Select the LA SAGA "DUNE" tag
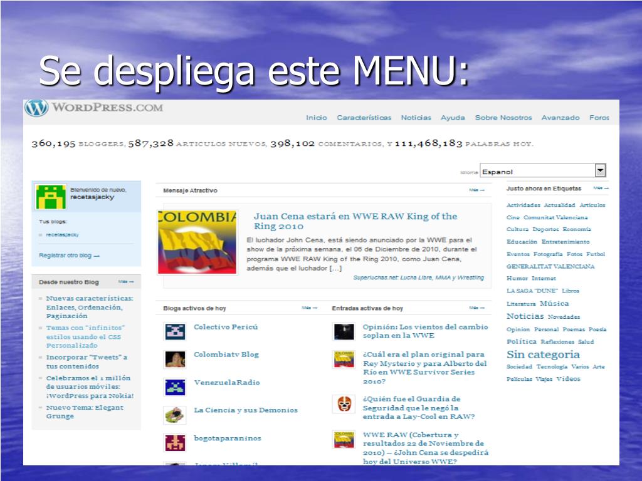The image size is (642, 481). [x=532, y=291]
